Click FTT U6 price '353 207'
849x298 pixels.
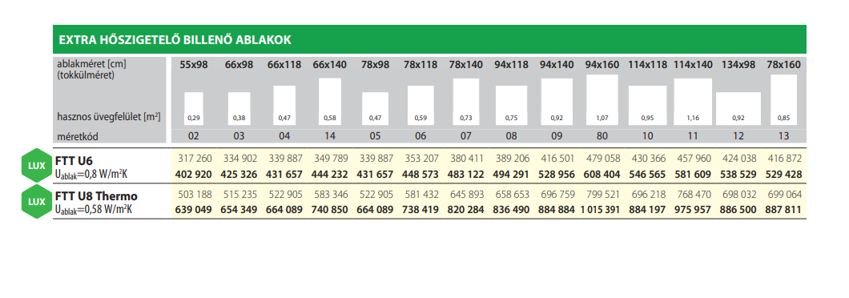tap(421, 158)
